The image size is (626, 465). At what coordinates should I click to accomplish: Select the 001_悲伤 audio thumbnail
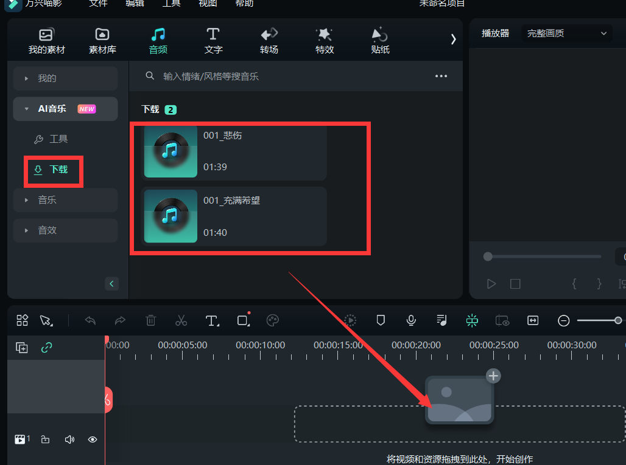(171, 151)
